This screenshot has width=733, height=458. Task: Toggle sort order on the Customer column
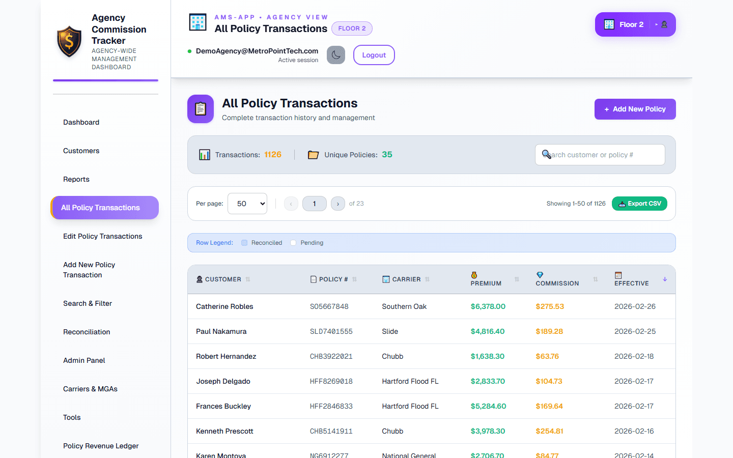pos(248,279)
